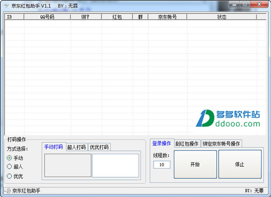Click the BY: 无罪 status bar text

pos(254,191)
